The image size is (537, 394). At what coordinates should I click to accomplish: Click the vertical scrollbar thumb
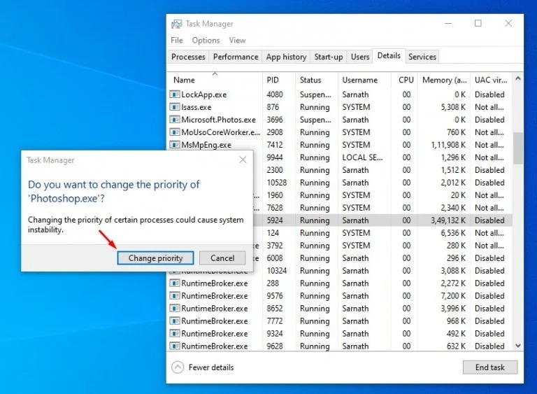(x=518, y=148)
